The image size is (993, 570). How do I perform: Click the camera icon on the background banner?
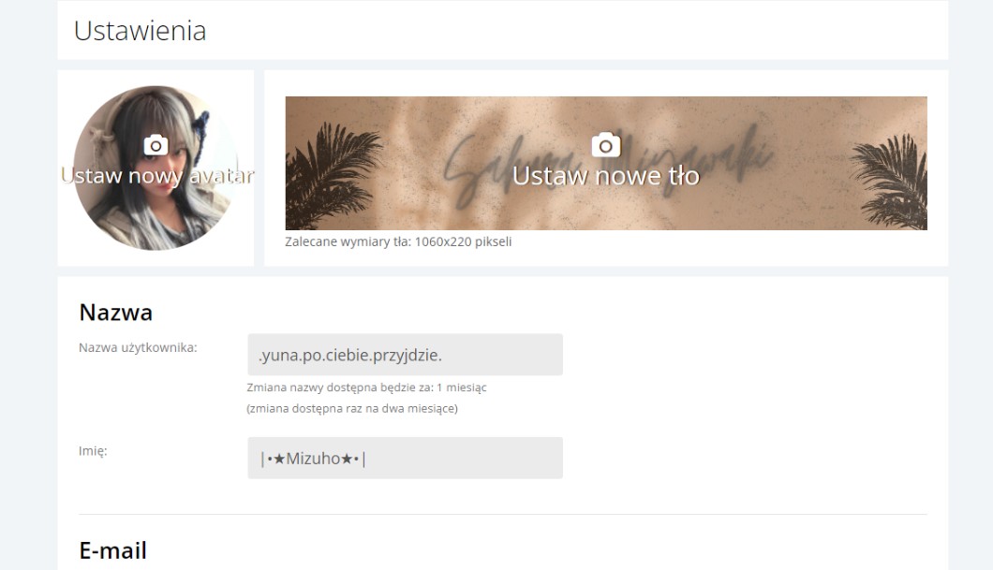pos(605,145)
